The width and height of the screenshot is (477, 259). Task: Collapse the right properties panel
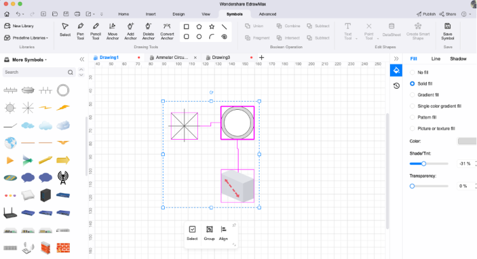(396, 58)
